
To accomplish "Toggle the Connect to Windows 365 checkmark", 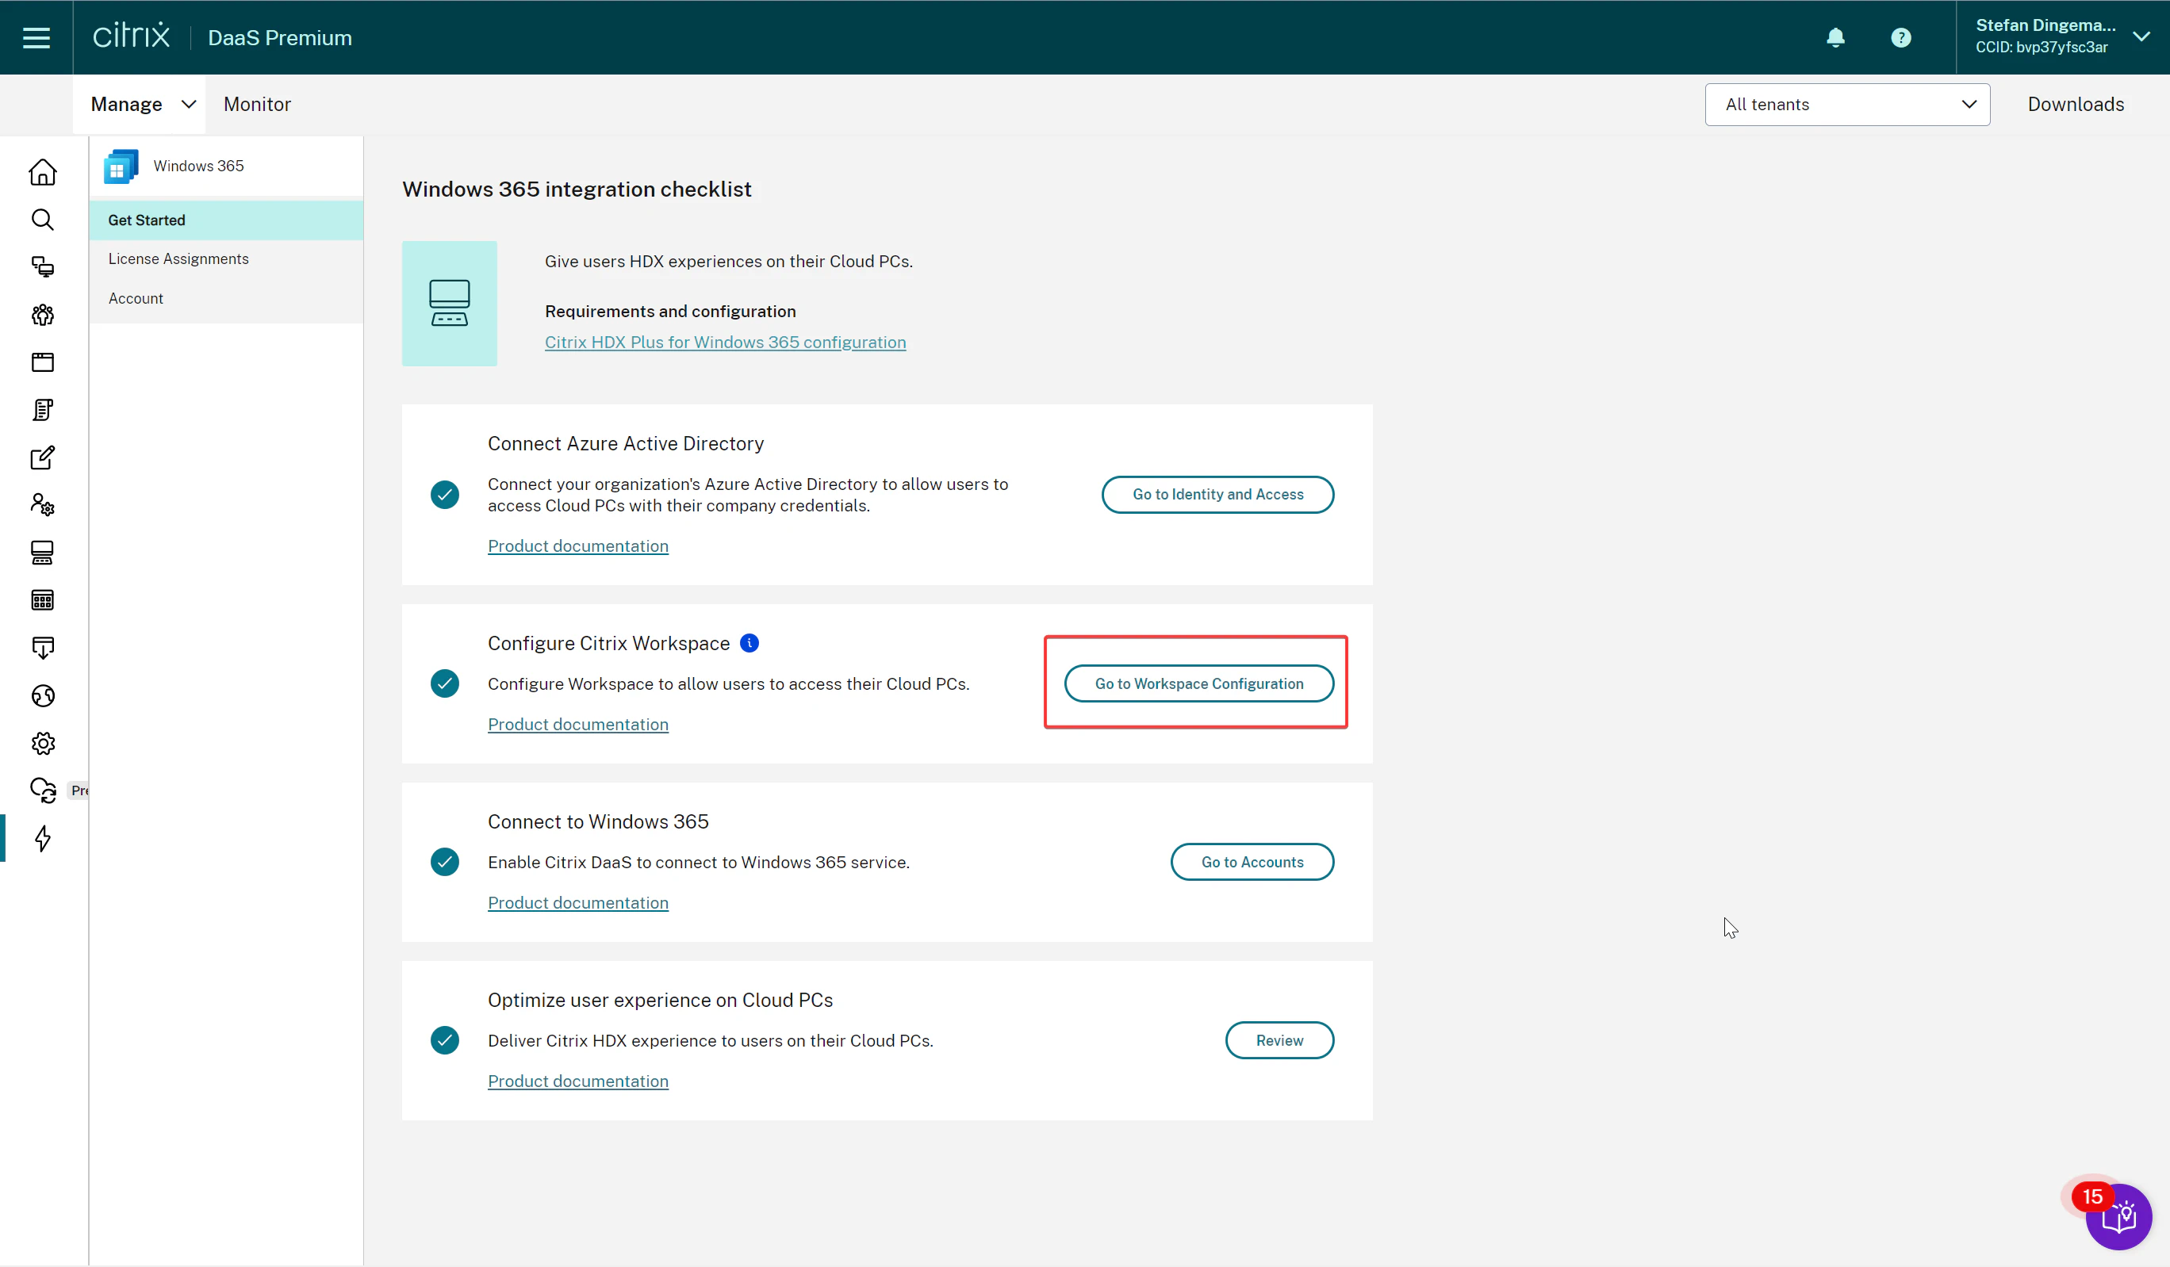I will [445, 861].
